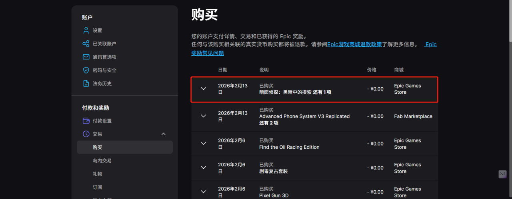The image size is (512, 199).
Task: Expand the Find the Oil Racing Edition row
Action: tap(203, 144)
